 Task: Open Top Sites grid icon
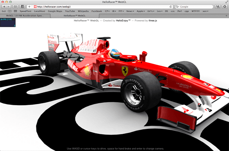click(x=16, y=11)
